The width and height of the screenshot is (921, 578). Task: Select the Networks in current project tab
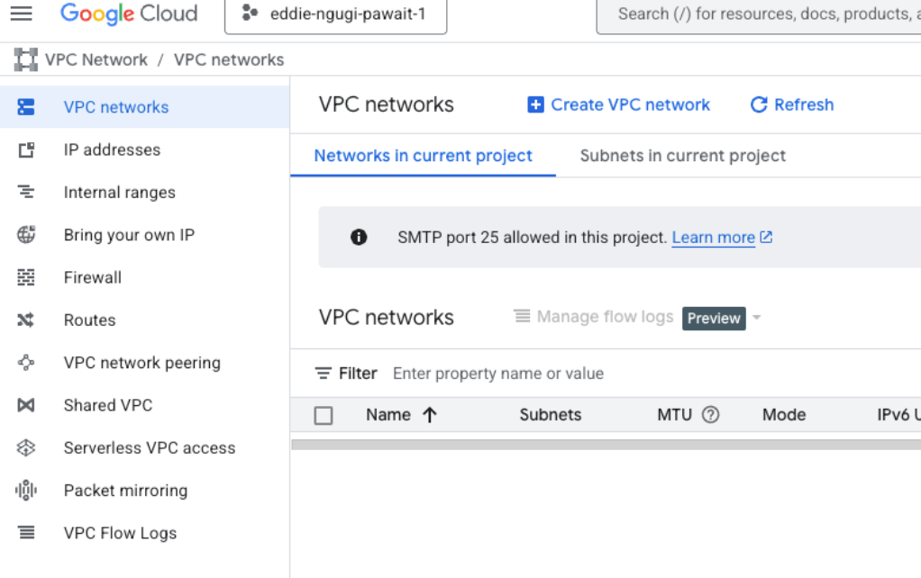(x=422, y=155)
